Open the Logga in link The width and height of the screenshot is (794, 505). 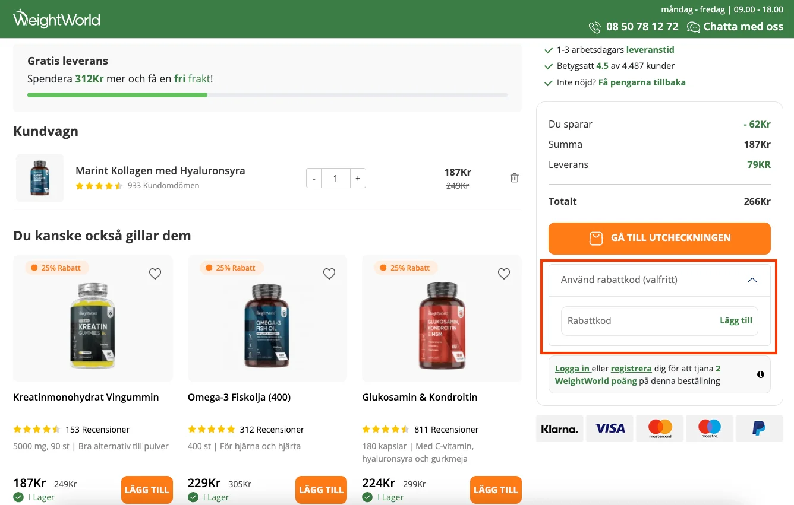[x=572, y=368]
